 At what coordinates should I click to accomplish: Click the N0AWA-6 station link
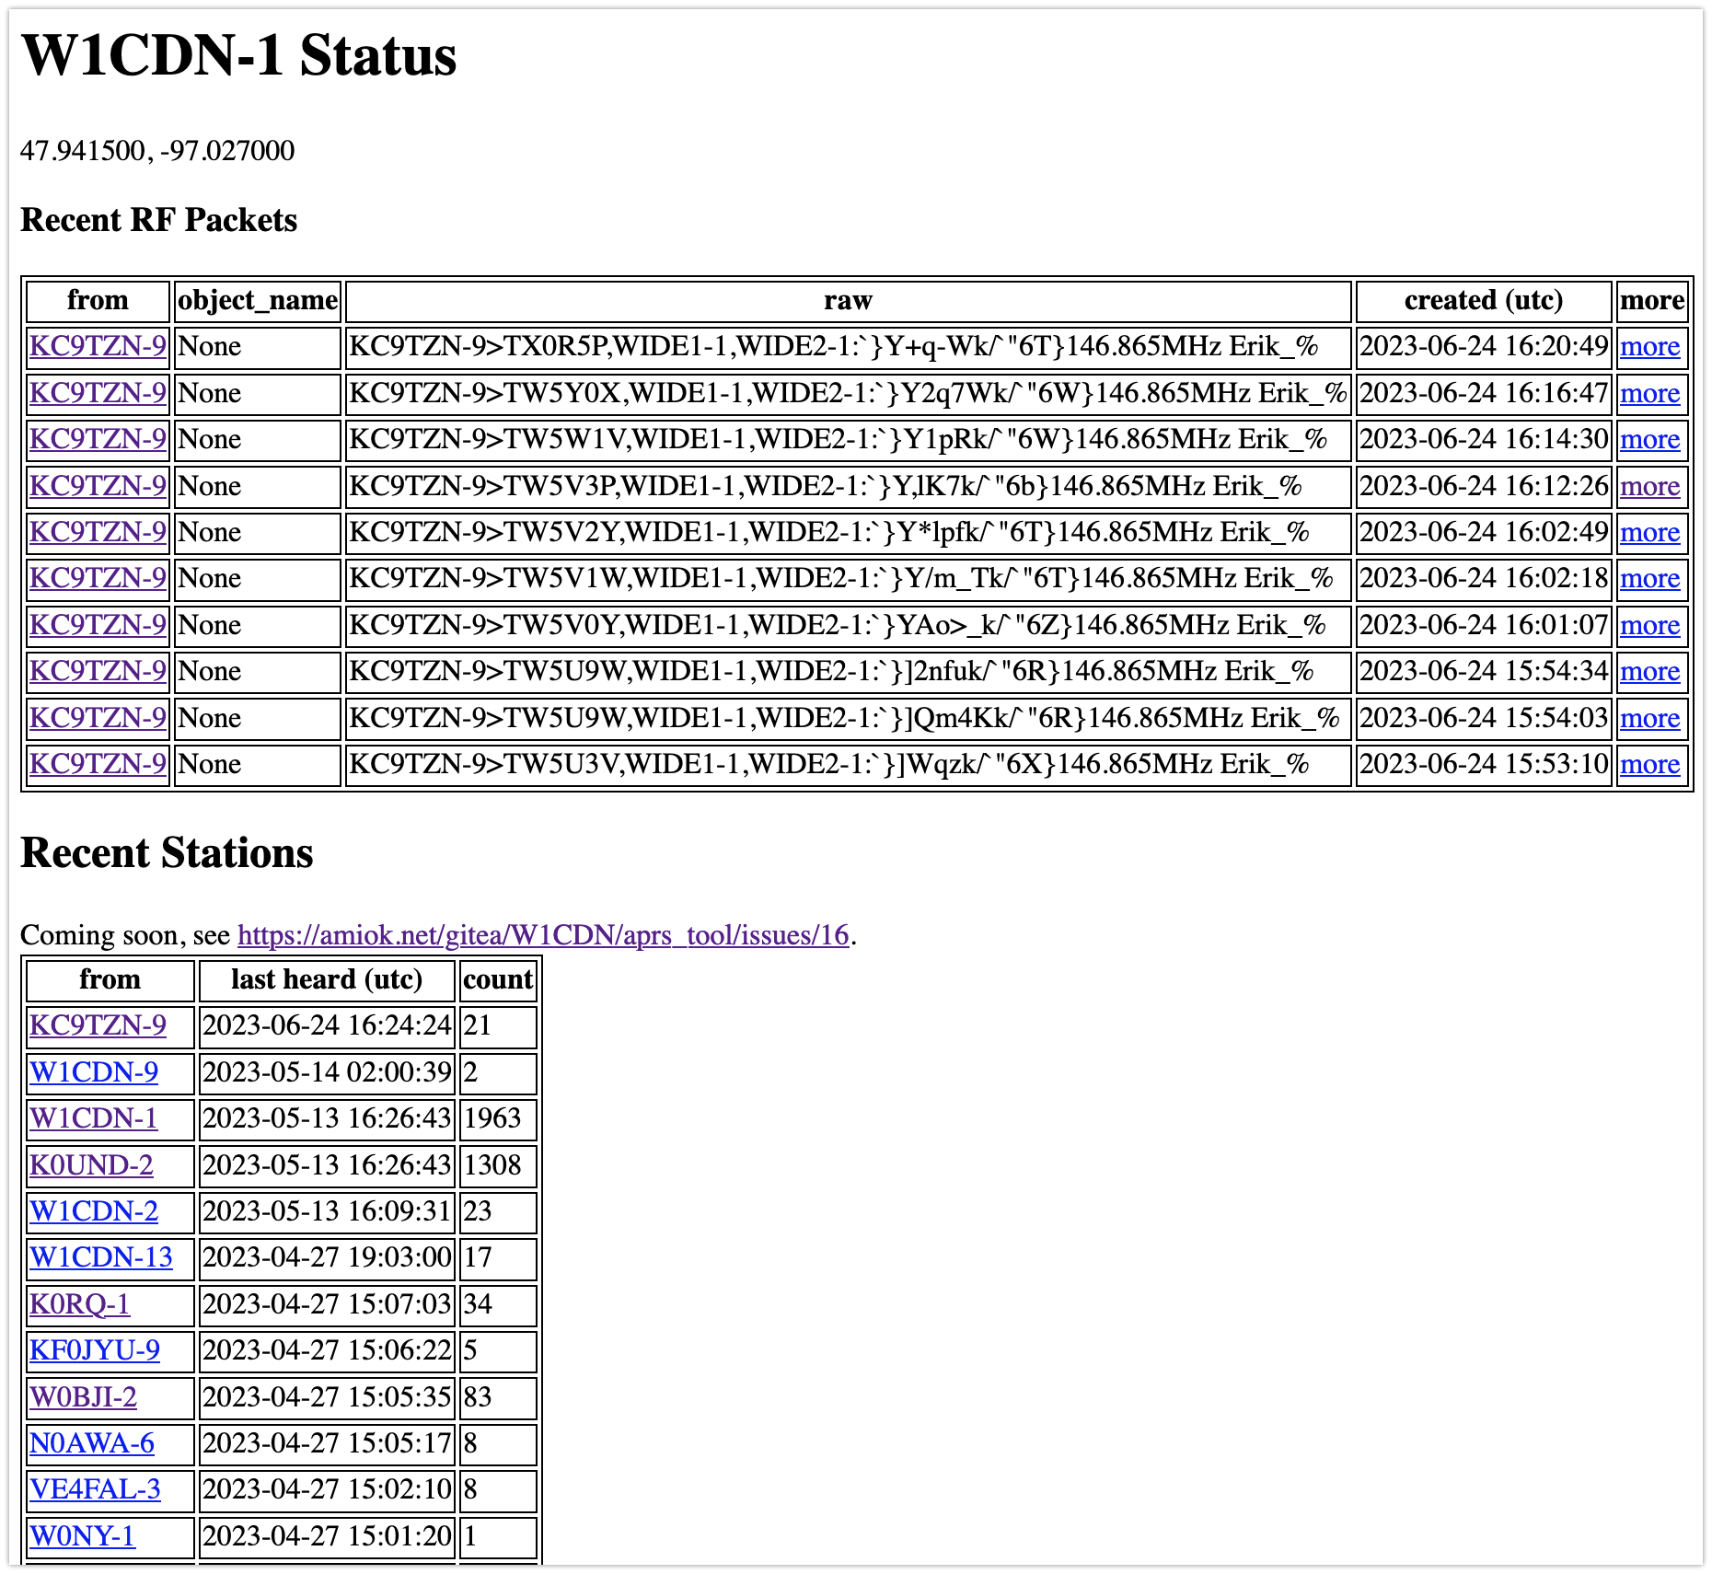coord(92,1443)
